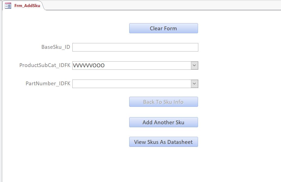Screen dimensions: 281x182
Task: Select the Frm_AddSku tab label
Action: pyautogui.click(x=27, y=5)
